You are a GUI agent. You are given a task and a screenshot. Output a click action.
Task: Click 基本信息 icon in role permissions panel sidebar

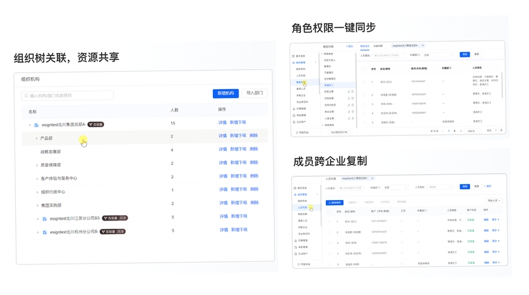pos(293,56)
